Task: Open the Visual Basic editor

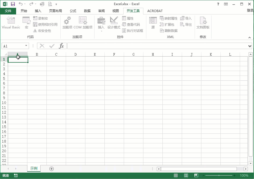Action: tap(11, 23)
